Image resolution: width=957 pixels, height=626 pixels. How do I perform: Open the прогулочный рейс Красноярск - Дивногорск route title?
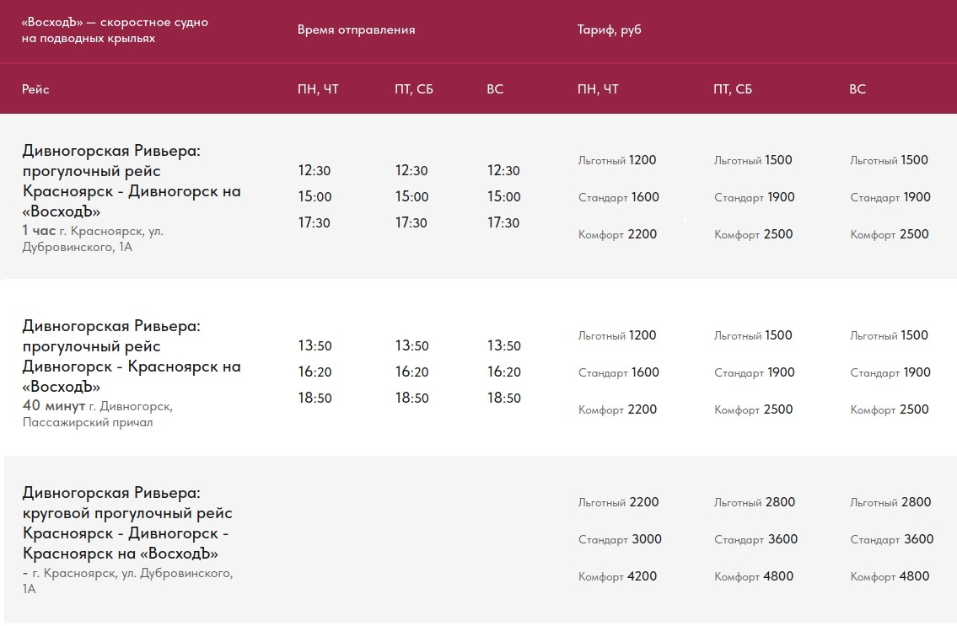(x=132, y=180)
